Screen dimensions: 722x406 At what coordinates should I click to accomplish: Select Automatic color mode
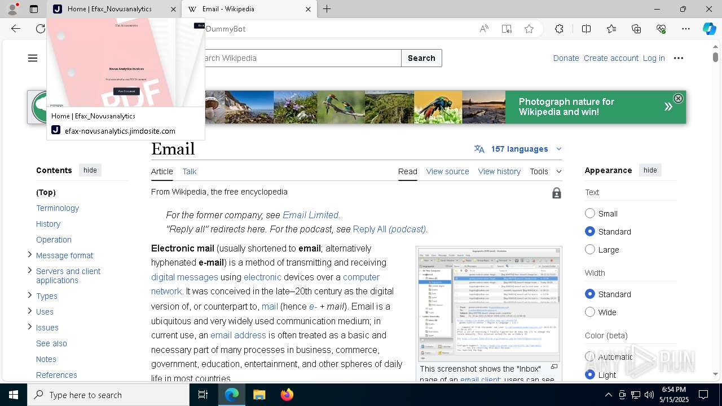(x=590, y=356)
